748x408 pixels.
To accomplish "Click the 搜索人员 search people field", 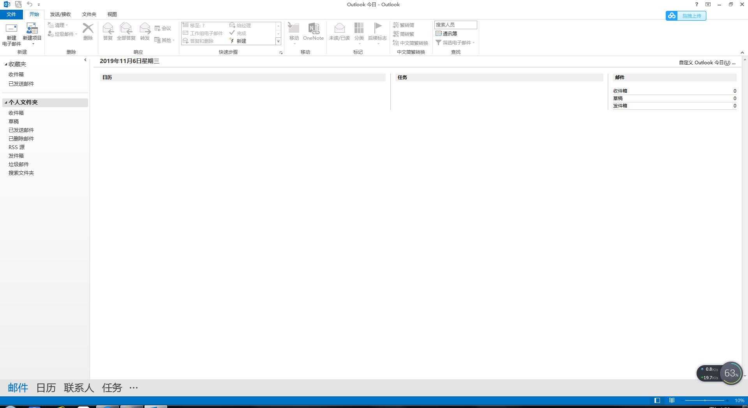I will [455, 25].
